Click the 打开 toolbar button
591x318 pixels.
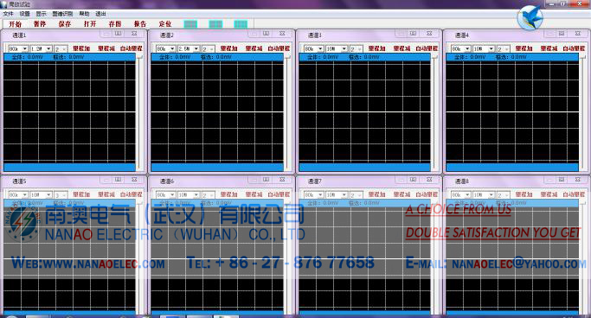point(90,24)
